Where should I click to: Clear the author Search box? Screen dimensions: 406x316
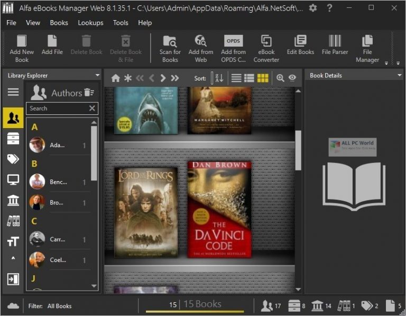point(92,109)
